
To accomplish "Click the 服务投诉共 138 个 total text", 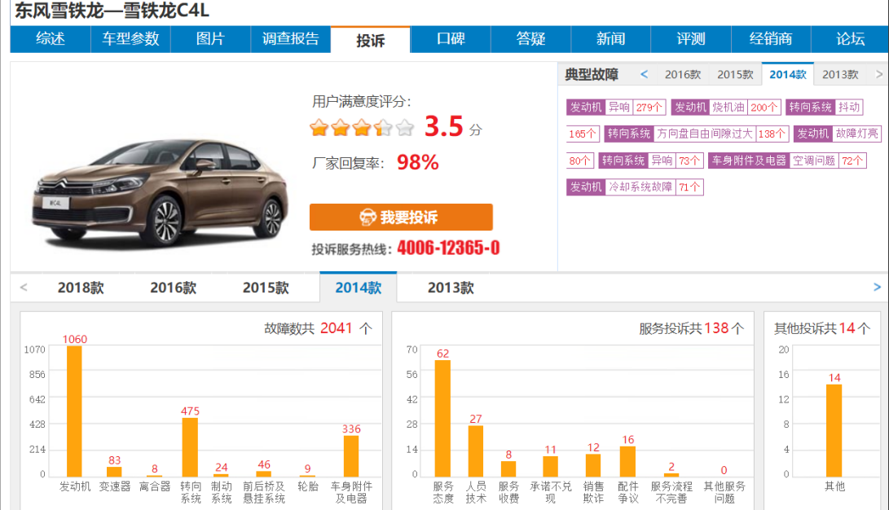I will coord(691,328).
